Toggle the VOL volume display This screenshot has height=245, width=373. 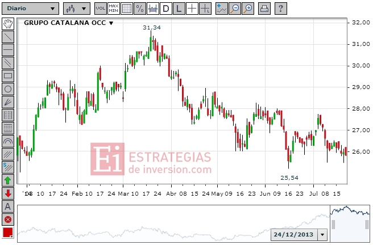101,9
